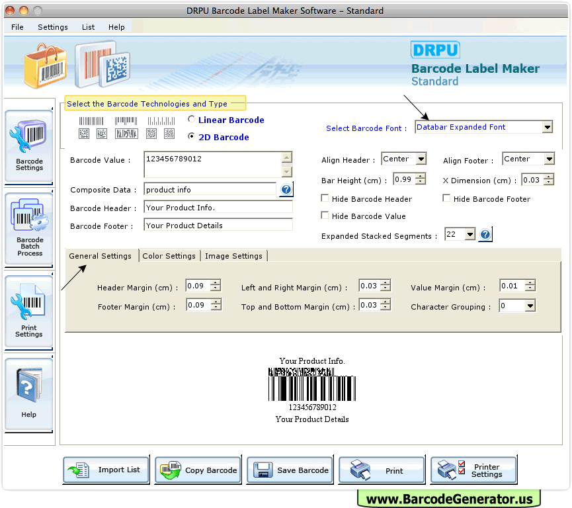Switch to Image Settings tab

pyautogui.click(x=233, y=256)
